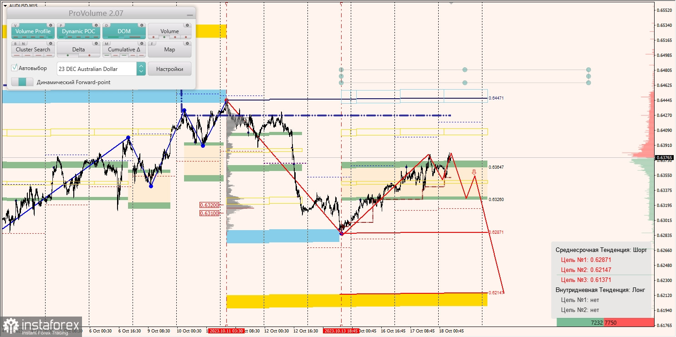
Task: Click the 0.63100 level label
Action: [x=210, y=213]
